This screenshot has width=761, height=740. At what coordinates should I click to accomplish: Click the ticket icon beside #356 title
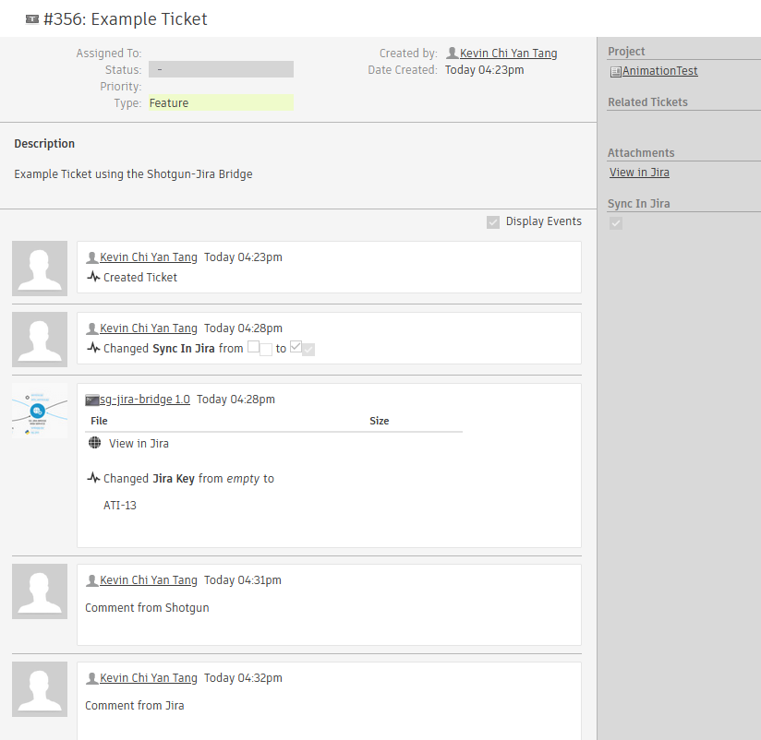tap(32, 19)
